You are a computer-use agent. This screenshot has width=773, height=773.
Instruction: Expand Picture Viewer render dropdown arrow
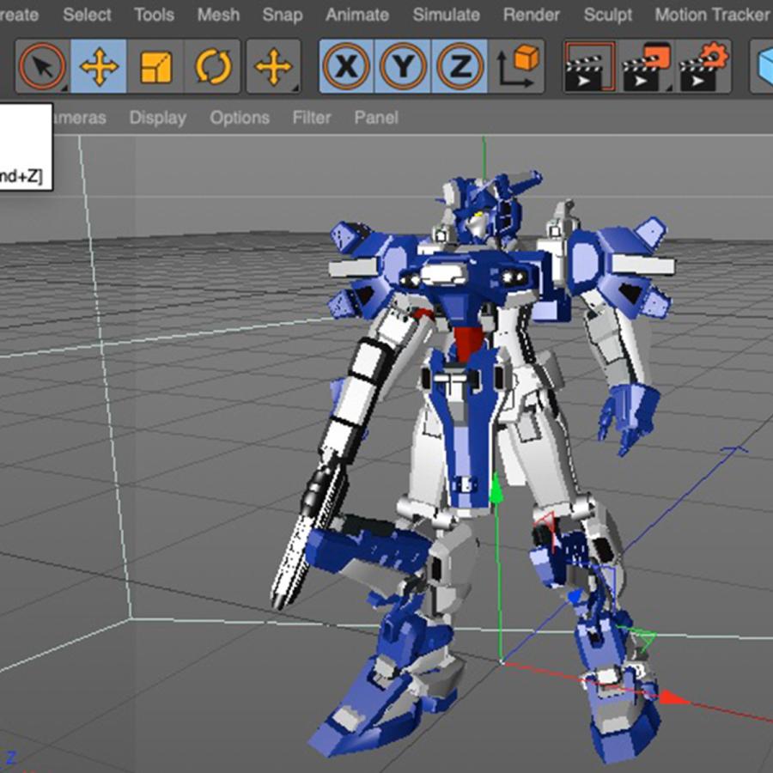(x=669, y=88)
